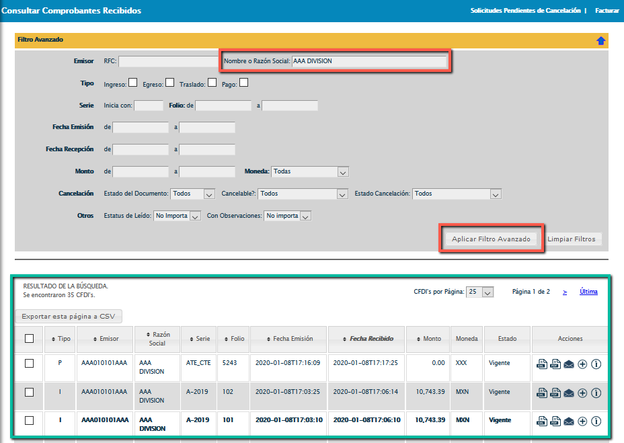Open info icon for folio 101 row
Image resolution: width=624 pixels, height=443 pixels.
click(596, 421)
